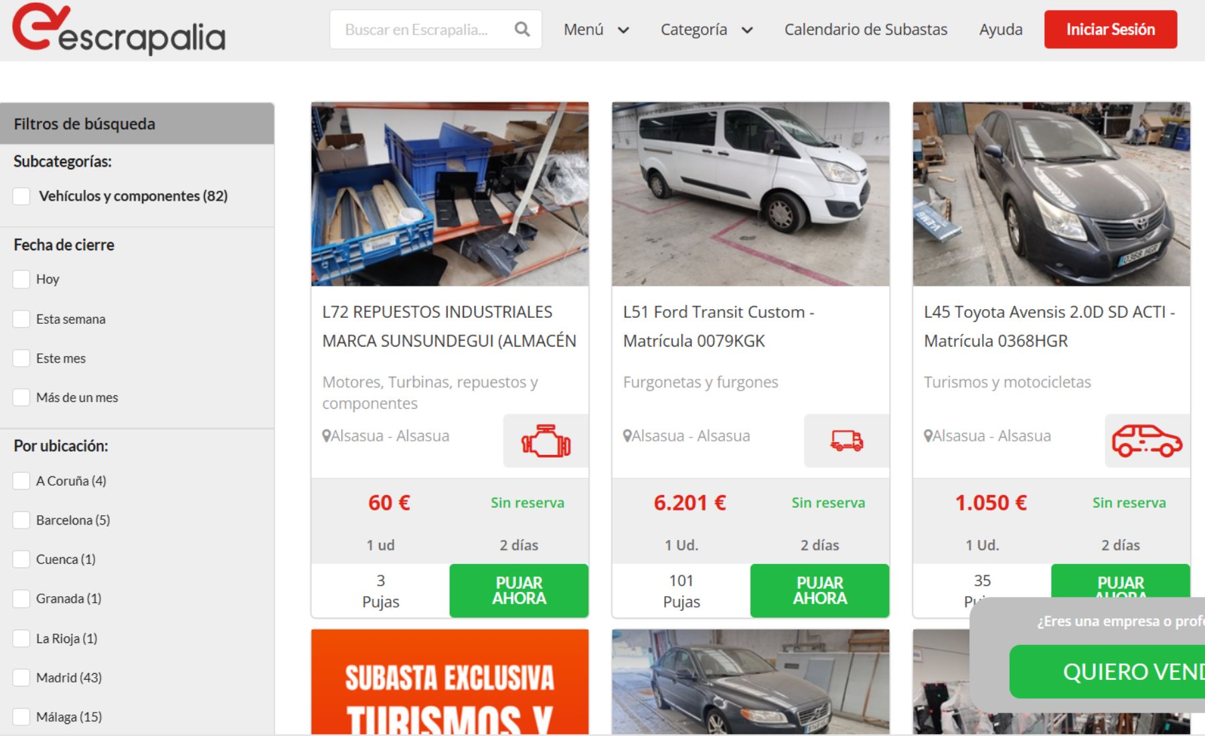The height and width of the screenshot is (736, 1205).
Task: Expand the Menú dropdown
Action: pos(596,29)
